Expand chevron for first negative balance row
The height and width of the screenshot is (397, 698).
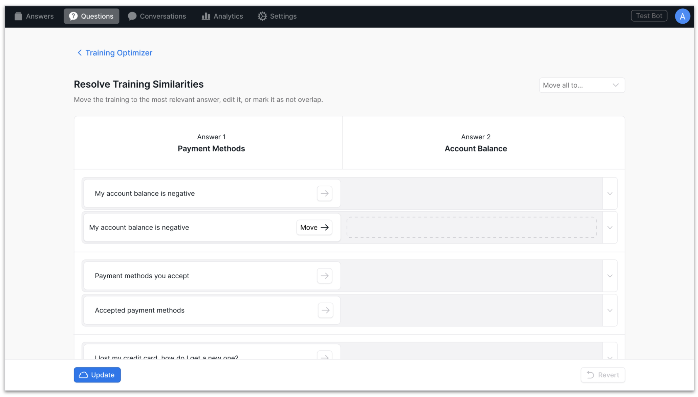(610, 194)
